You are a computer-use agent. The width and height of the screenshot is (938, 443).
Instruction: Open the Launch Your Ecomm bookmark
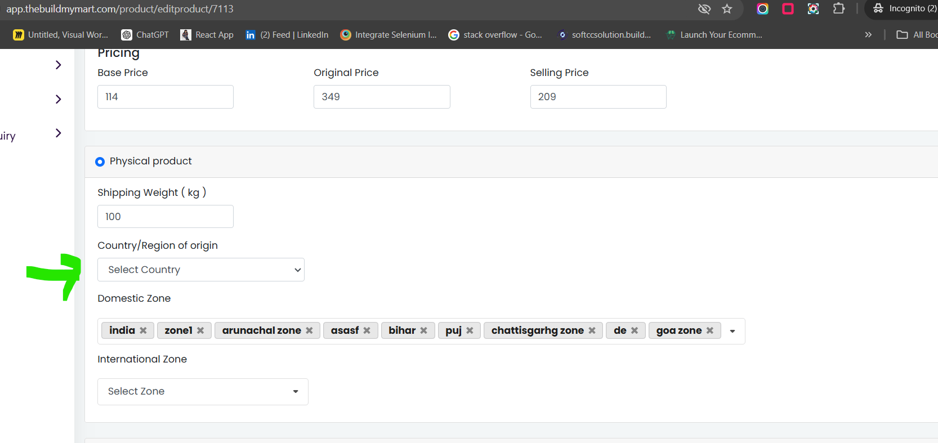[x=714, y=35]
